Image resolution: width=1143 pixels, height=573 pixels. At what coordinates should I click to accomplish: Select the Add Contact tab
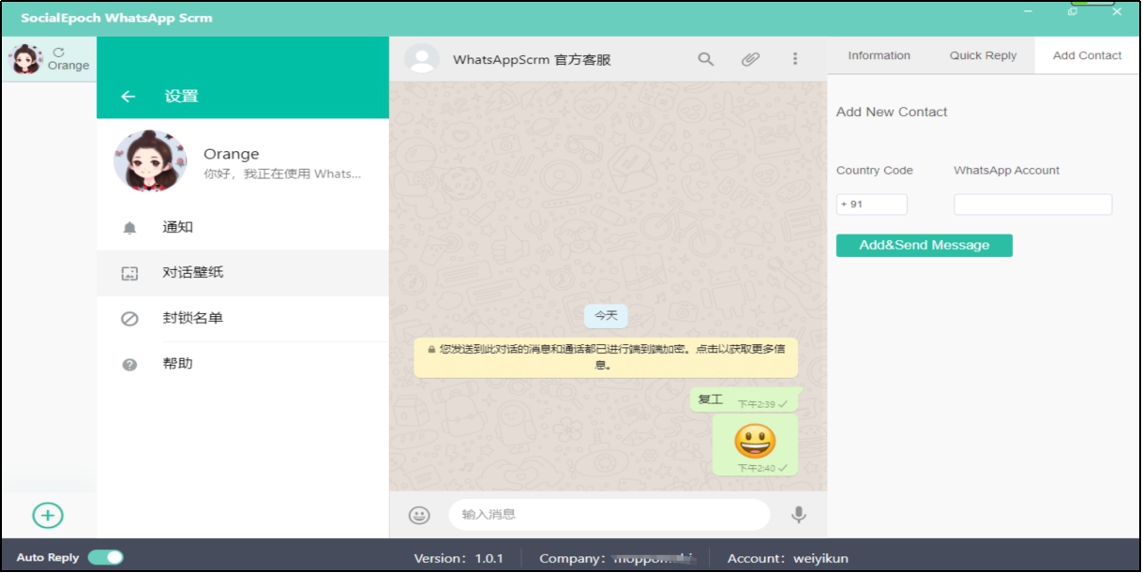pos(1087,55)
